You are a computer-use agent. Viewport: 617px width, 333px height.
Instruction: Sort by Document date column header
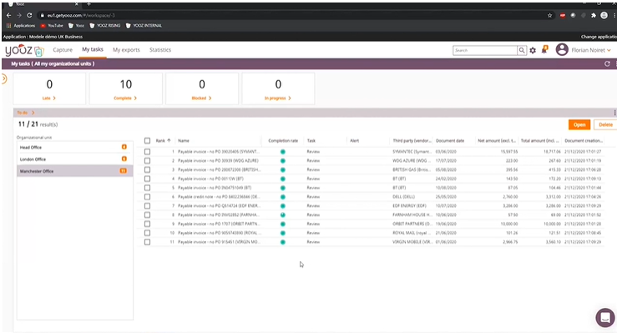(x=450, y=141)
